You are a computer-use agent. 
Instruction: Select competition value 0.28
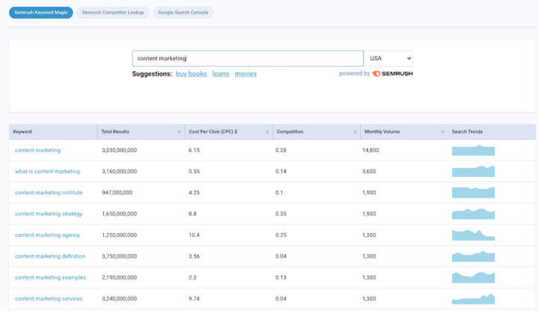[x=281, y=151]
